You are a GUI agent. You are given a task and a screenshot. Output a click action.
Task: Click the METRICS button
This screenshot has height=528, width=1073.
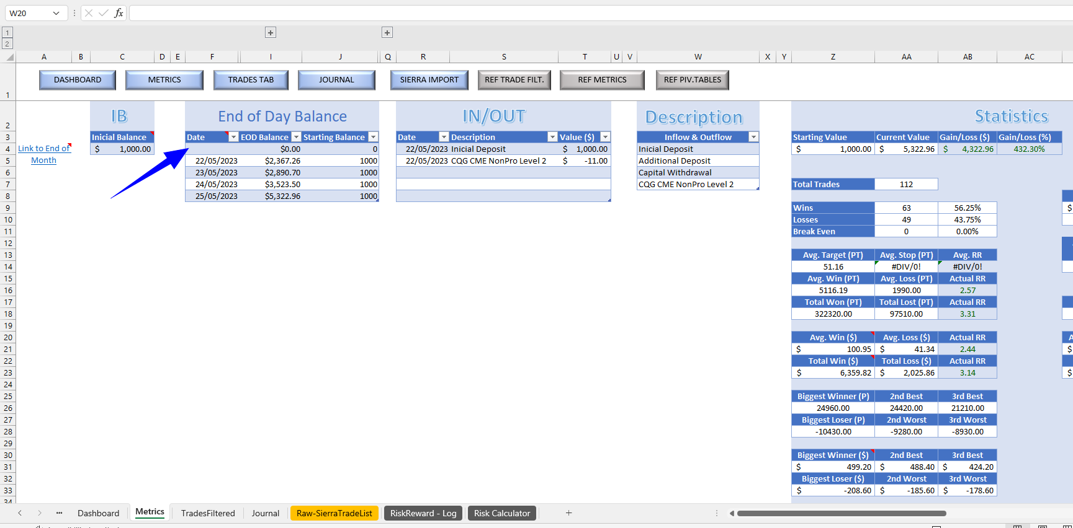tap(164, 80)
